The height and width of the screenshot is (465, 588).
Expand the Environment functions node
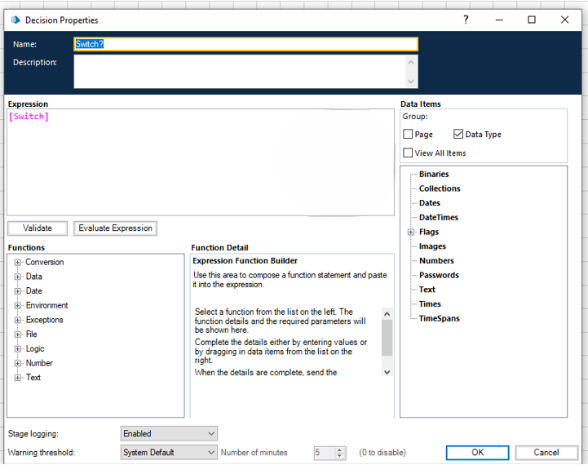pos(18,306)
